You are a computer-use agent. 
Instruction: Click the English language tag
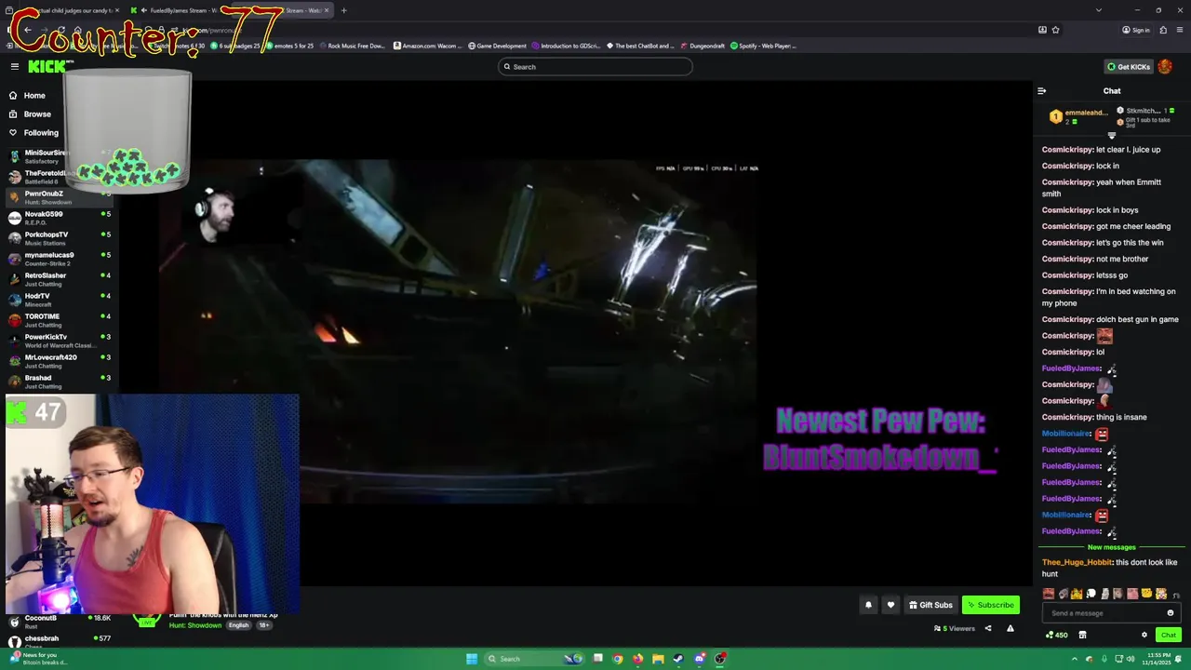(239, 625)
